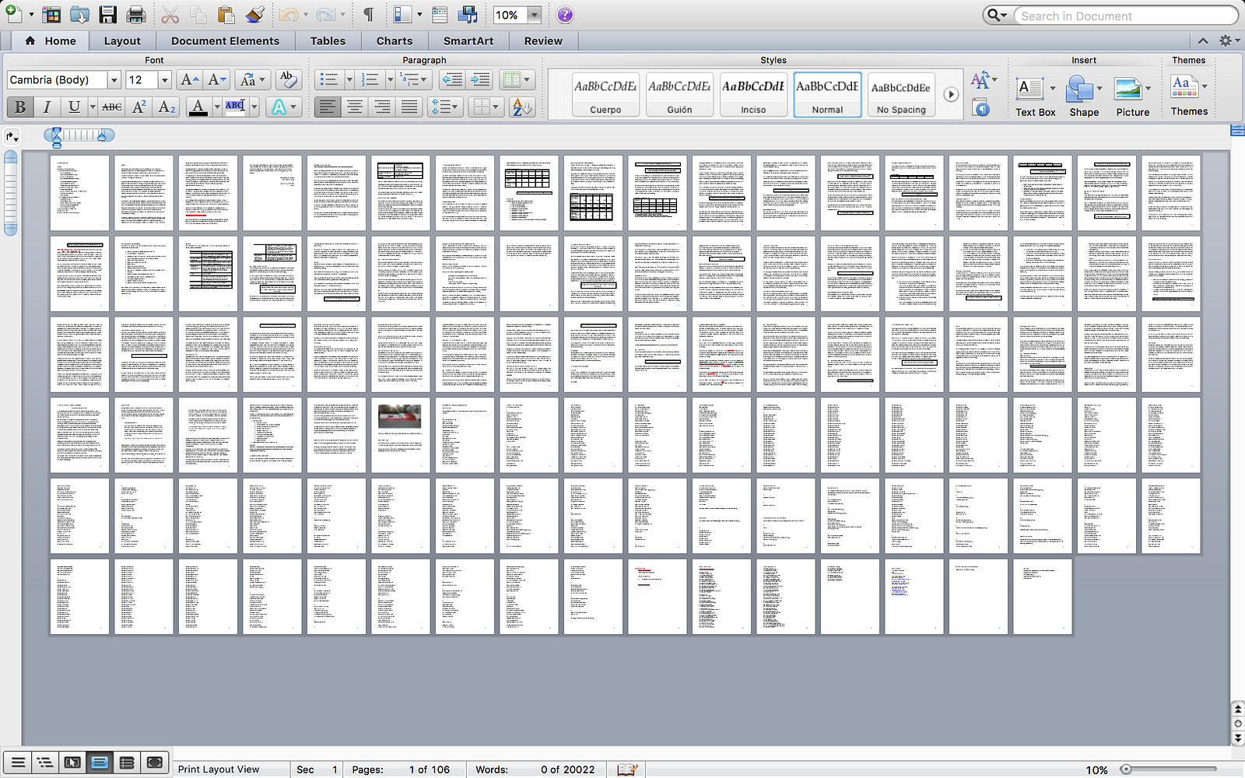The height and width of the screenshot is (778, 1245).
Task: Undo the last action
Action: click(288, 15)
